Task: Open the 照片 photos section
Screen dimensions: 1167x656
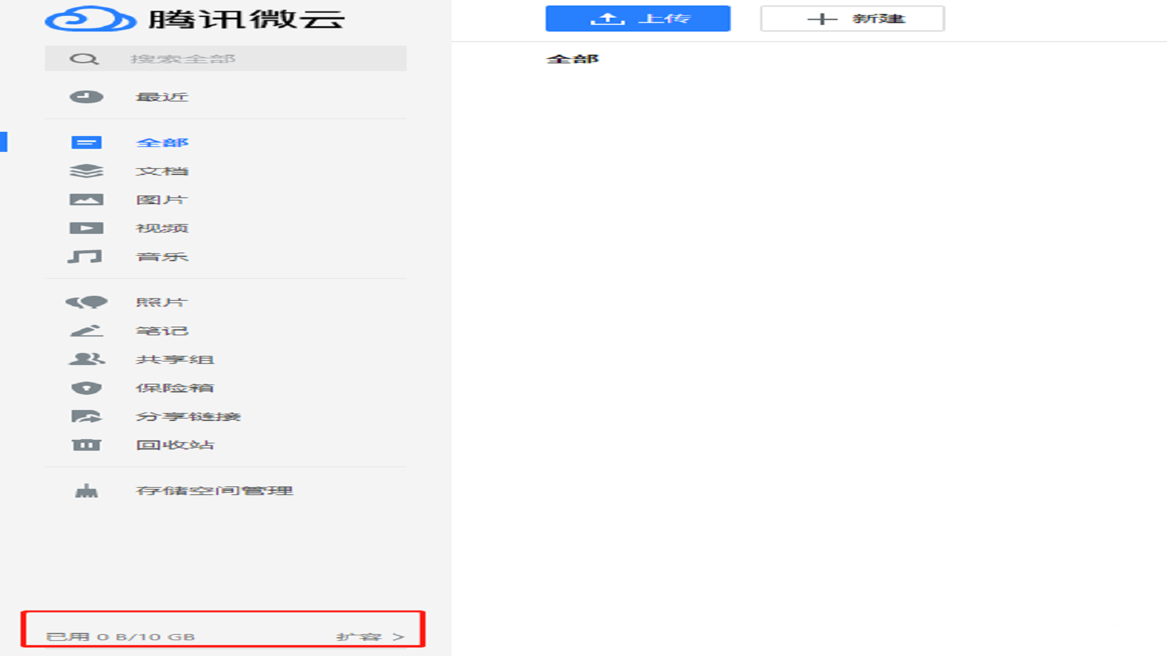Action: (162, 302)
